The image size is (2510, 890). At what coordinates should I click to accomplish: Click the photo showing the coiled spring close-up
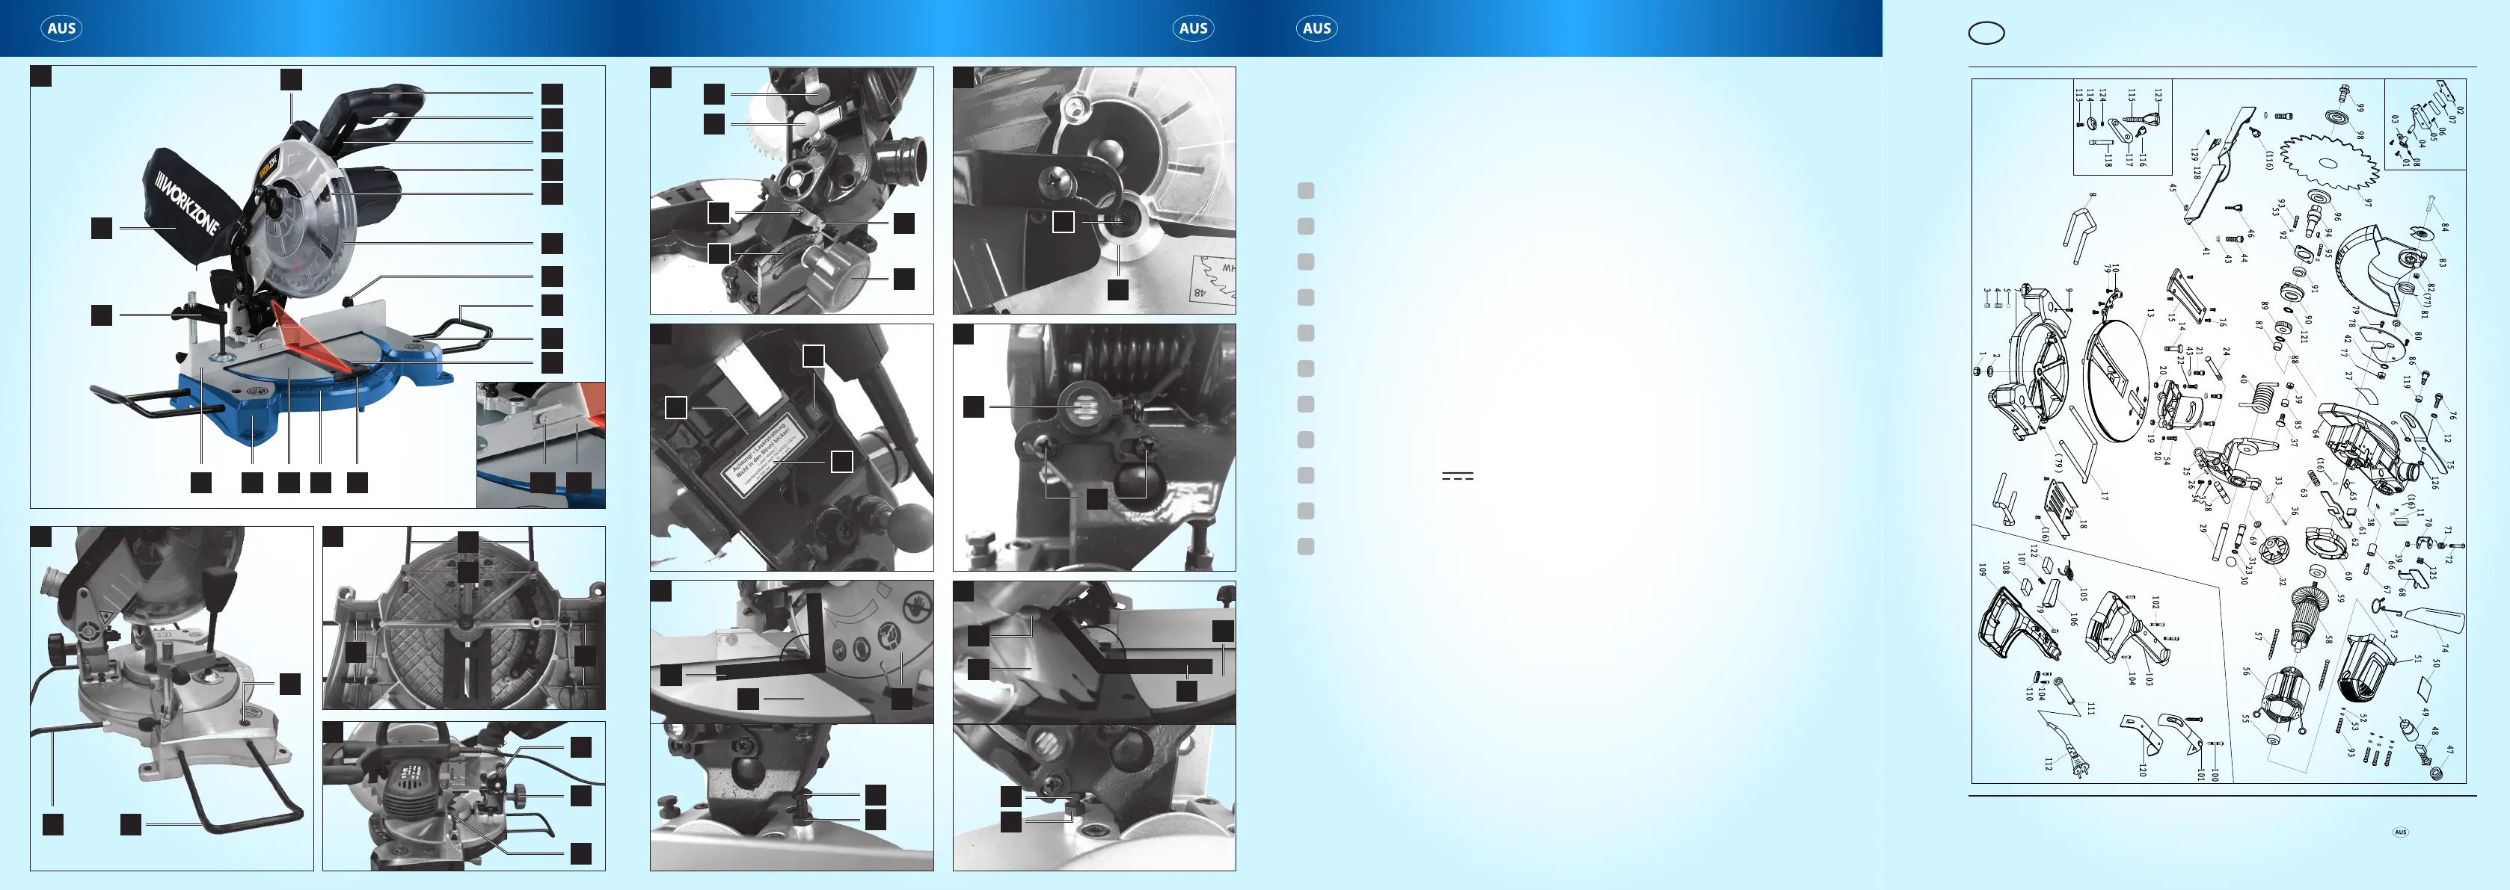click(1093, 447)
